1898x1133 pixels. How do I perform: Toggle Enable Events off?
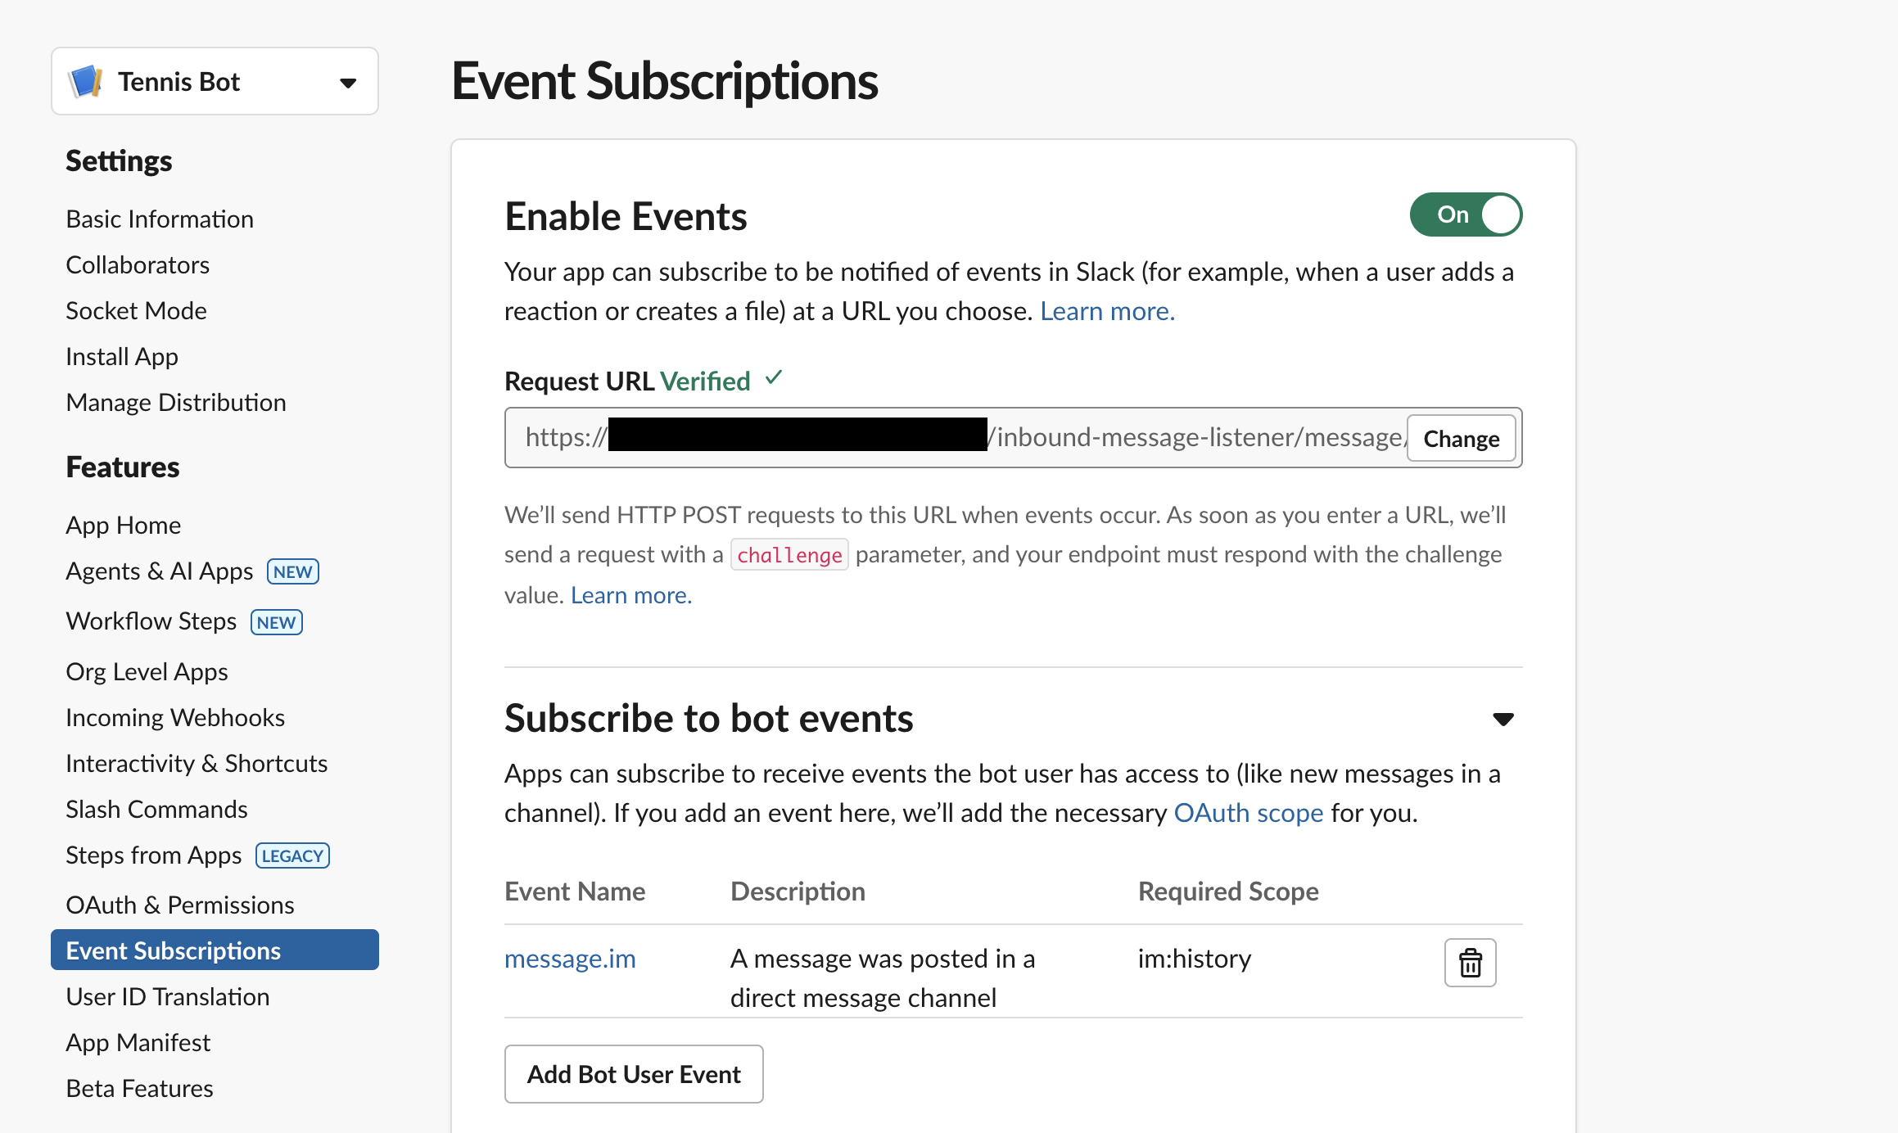point(1465,214)
